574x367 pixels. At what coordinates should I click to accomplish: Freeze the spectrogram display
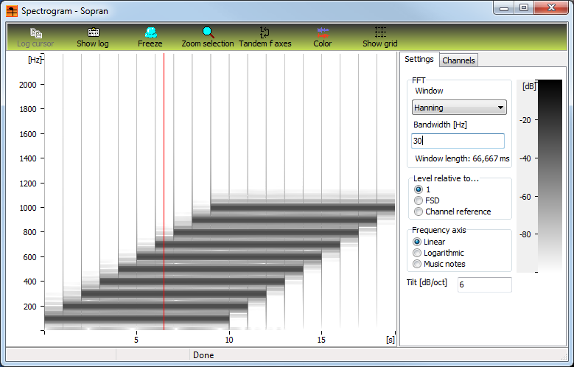point(150,33)
